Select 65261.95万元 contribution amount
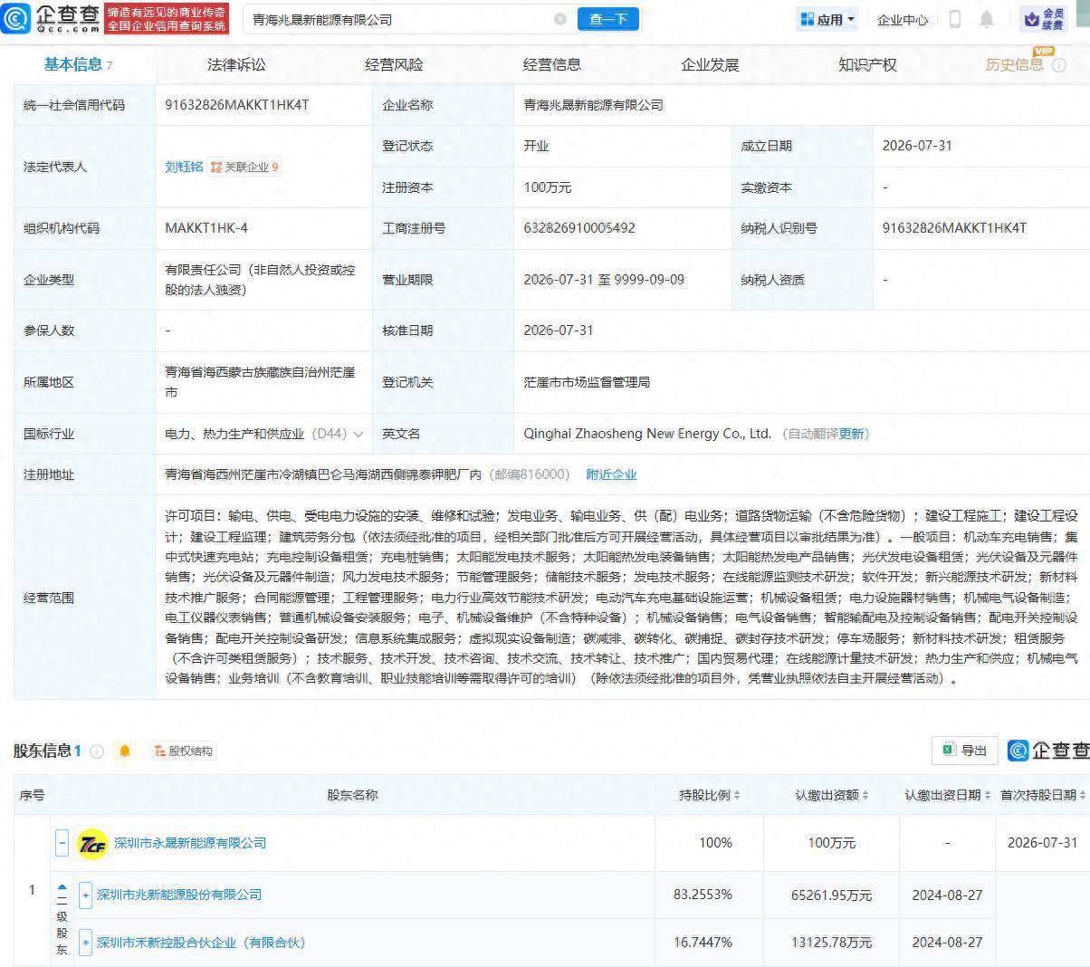Image resolution: width=1090 pixels, height=967 pixels. (831, 895)
